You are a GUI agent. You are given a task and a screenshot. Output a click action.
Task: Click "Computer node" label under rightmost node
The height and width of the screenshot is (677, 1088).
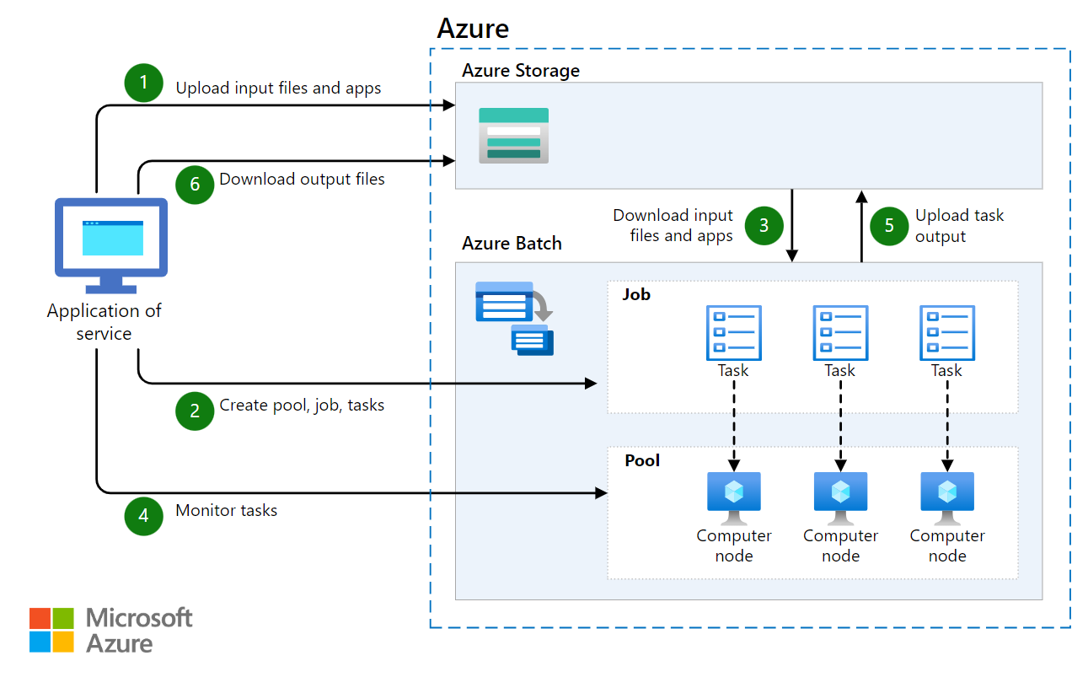(947, 545)
